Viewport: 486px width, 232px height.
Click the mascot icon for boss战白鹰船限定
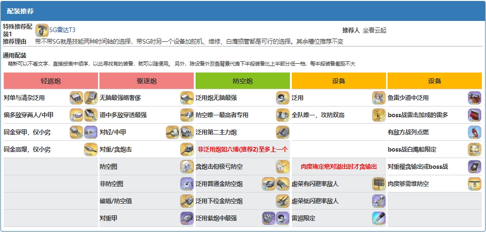474,150
